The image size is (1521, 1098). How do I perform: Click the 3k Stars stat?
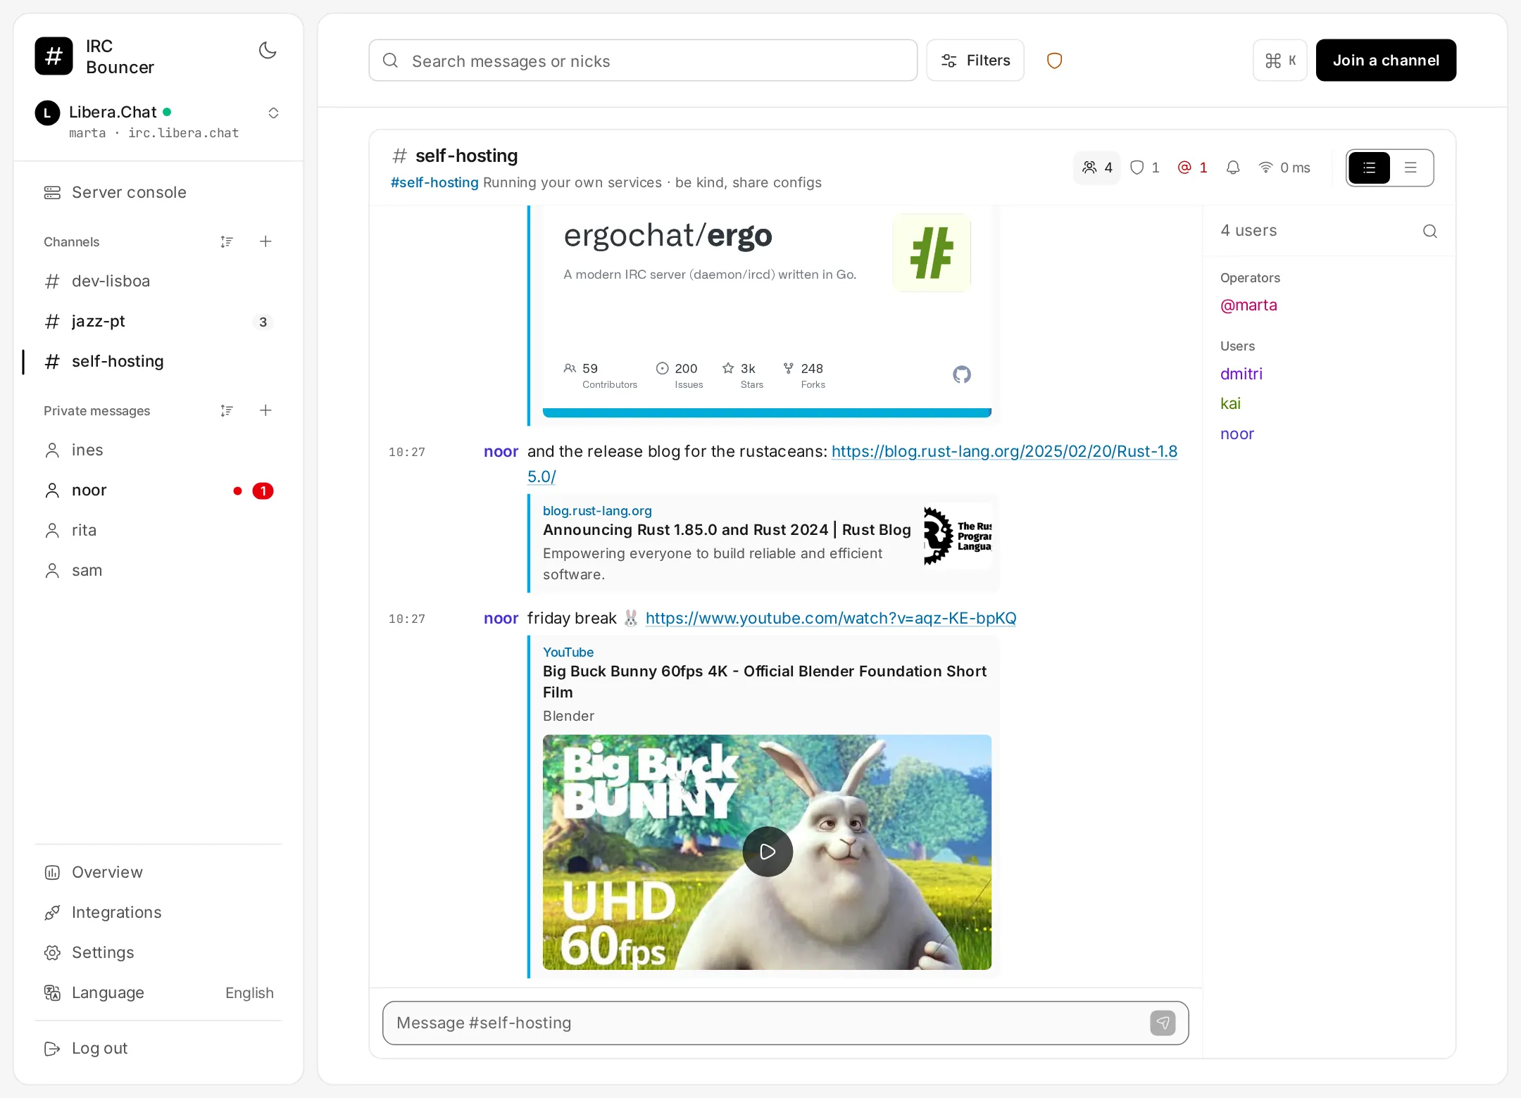point(743,375)
